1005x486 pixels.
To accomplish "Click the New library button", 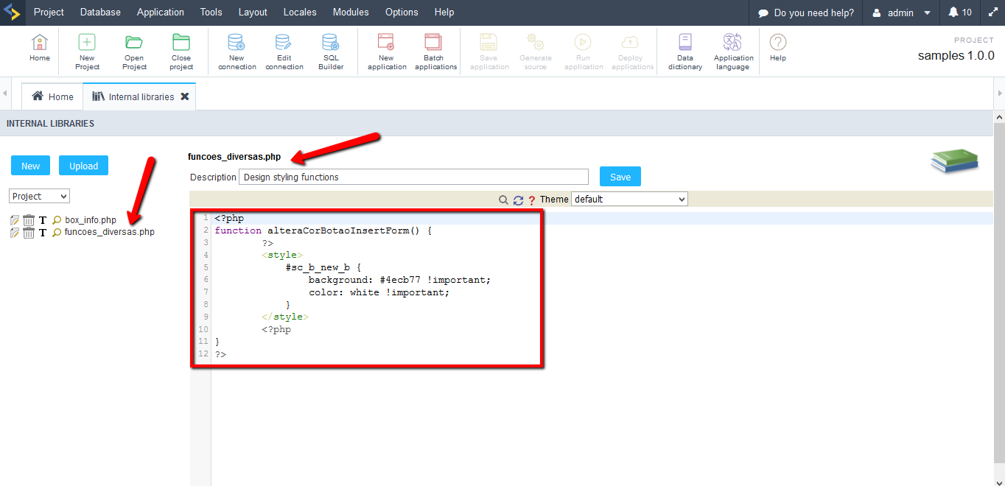I will pyautogui.click(x=31, y=166).
